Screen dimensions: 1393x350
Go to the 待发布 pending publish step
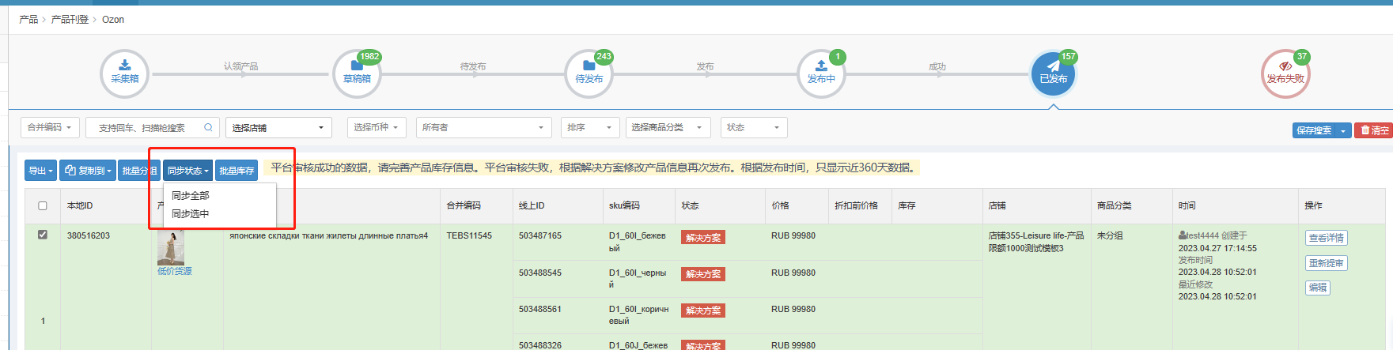pyautogui.click(x=589, y=73)
